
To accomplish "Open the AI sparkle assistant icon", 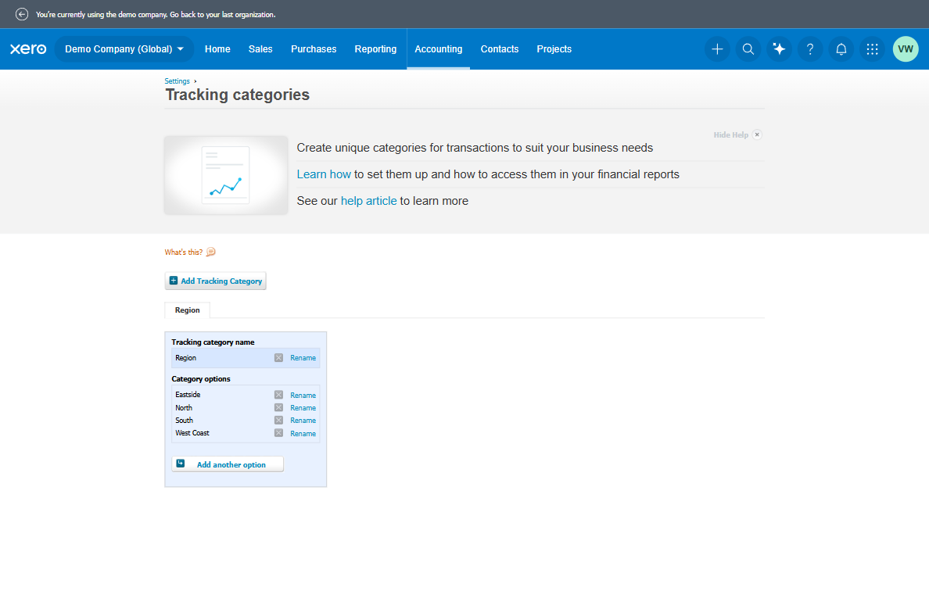I will point(779,49).
